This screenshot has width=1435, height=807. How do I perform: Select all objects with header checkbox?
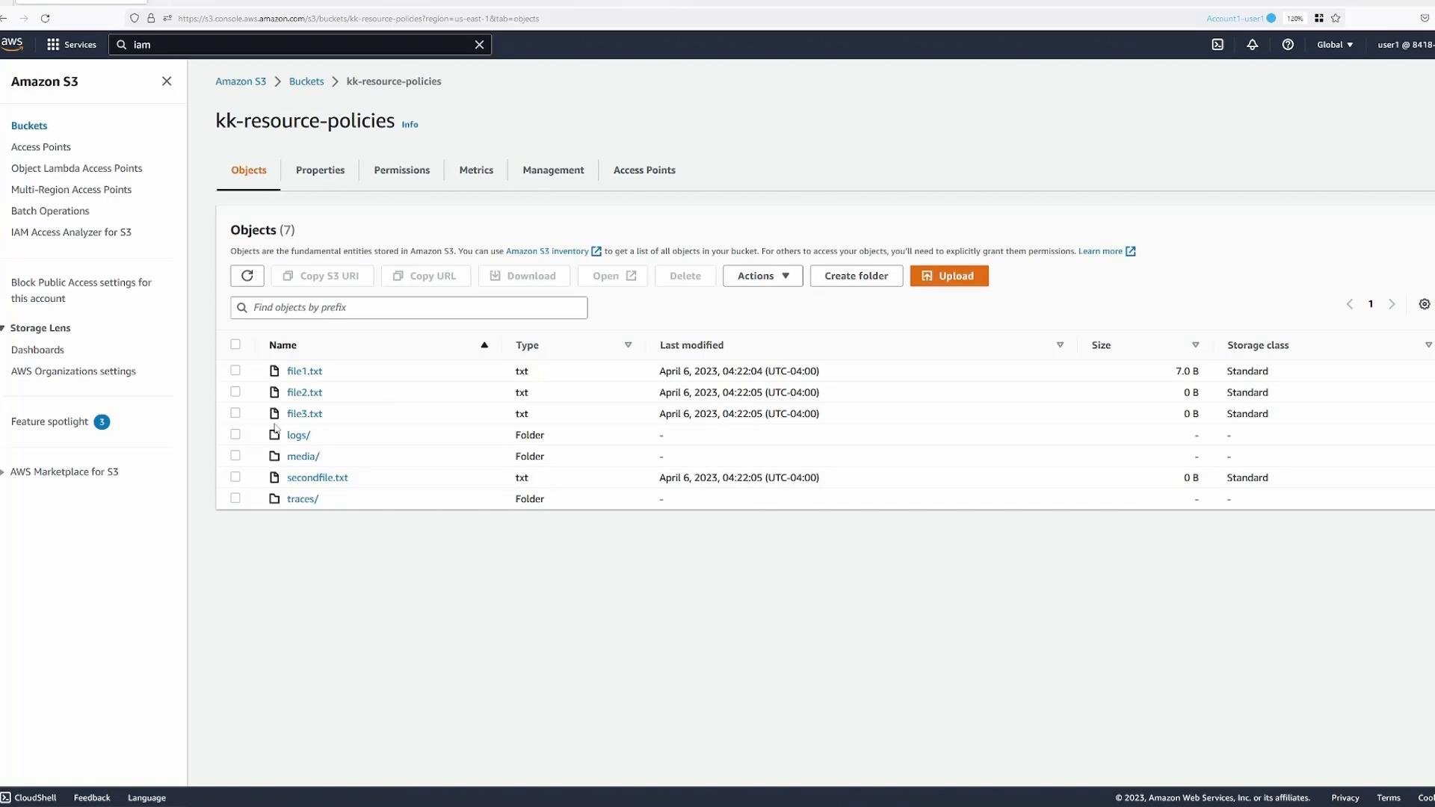pos(235,344)
